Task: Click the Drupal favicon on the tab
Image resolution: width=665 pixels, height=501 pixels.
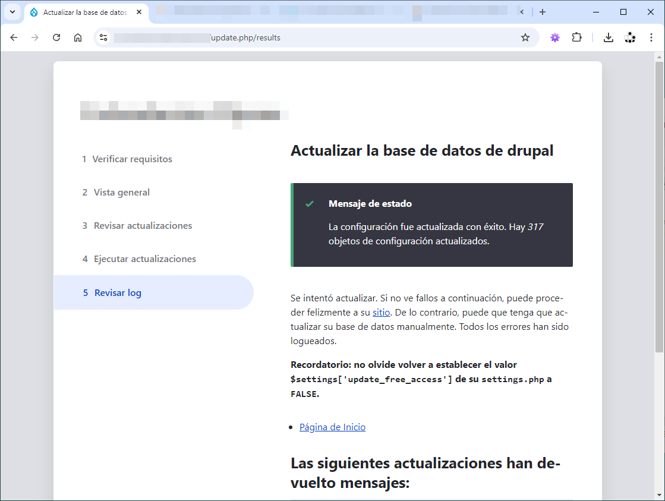Action: click(x=34, y=12)
